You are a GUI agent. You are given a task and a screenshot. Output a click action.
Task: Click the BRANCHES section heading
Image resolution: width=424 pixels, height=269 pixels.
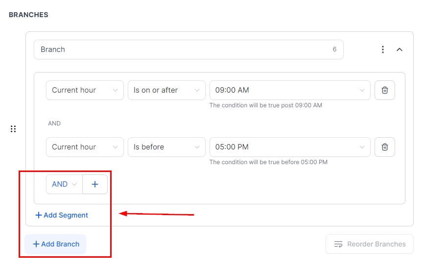[x=28, y=15]
